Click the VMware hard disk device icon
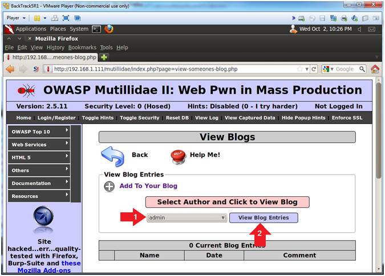The width and height of the screenshot is (385, 276). pos(302,18)
